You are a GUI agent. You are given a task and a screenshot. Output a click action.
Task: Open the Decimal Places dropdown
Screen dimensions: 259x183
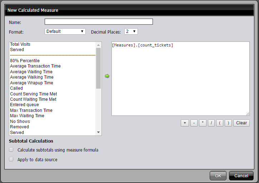click(131, 31)
